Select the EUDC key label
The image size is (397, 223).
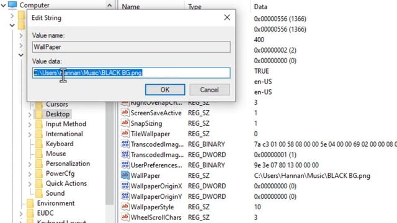click(x=45, y=213)
